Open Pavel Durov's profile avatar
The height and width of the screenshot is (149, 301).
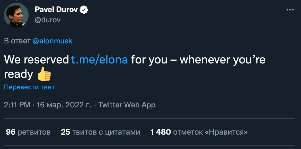(16, 15)
